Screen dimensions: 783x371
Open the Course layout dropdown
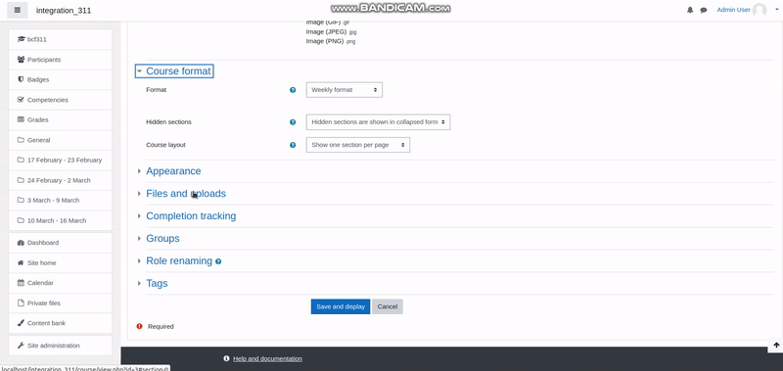pos(358,145)
